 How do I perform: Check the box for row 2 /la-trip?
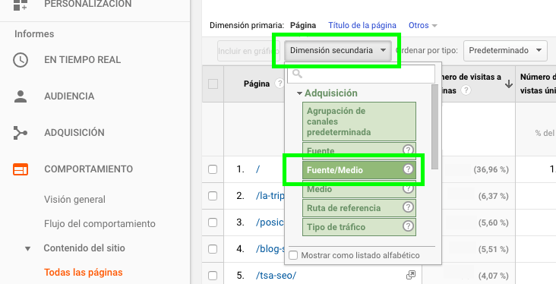(213, 196)
